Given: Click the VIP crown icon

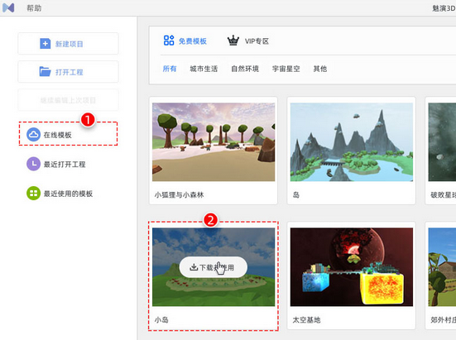Looking at the screenshot, I should point(233,41).
